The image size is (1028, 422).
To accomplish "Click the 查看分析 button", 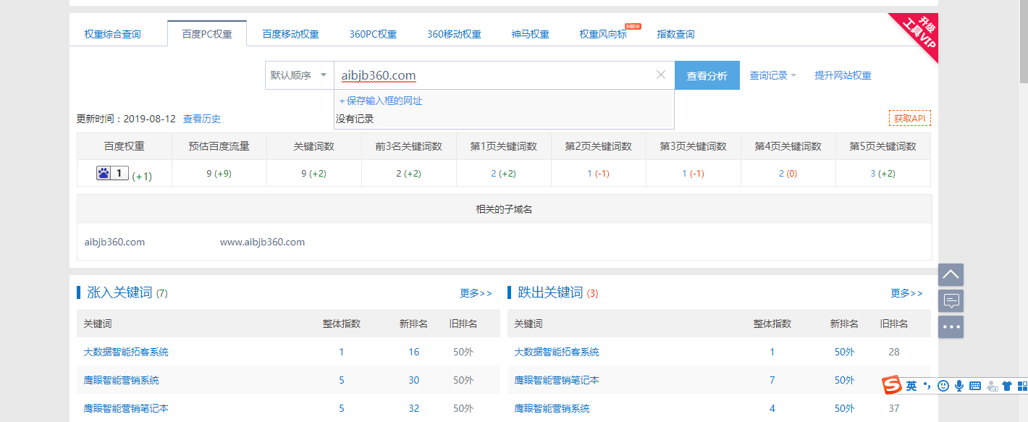I will pyautogui.click(x=707, y=75).
